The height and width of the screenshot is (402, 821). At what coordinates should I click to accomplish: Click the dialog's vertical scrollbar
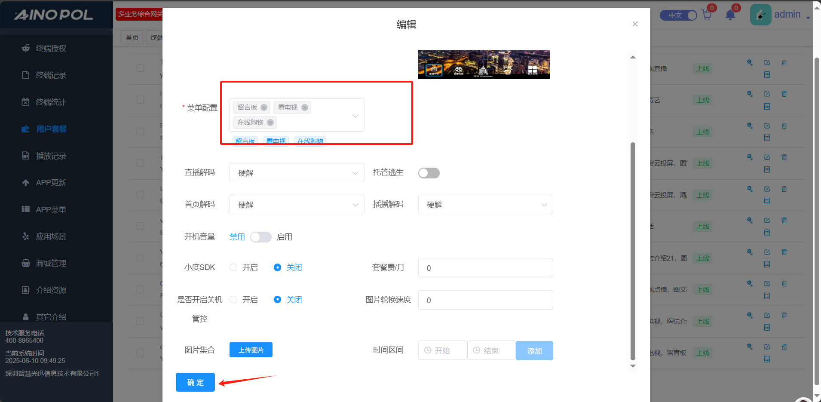(633, 249)
